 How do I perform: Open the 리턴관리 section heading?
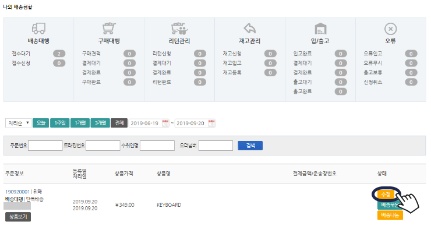[x=179, y=41]
